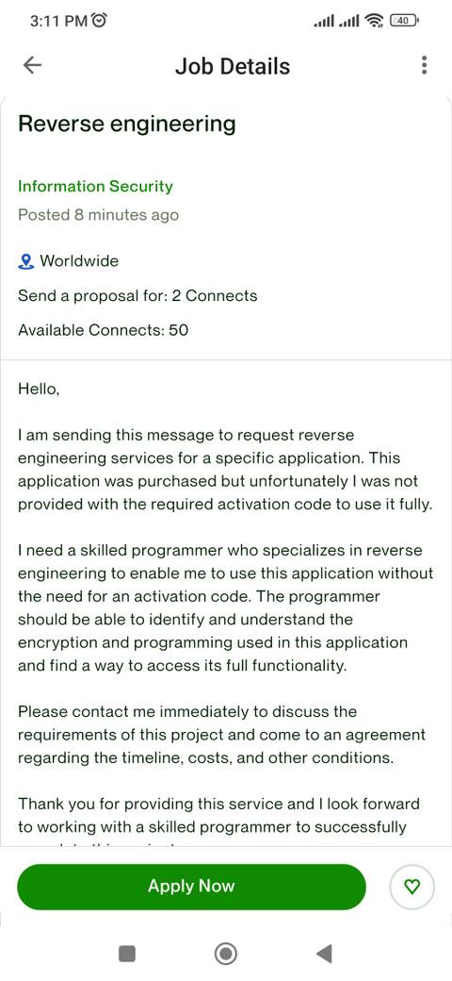Tap the Android recent apps square

[x=127, y=954]
